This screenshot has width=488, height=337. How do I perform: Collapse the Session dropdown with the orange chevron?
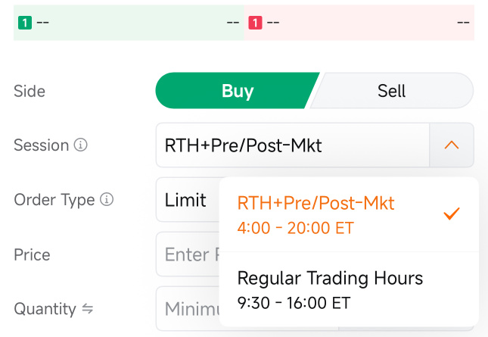pos(452,145)
